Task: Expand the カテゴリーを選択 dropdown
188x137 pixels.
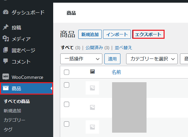Action: 152,59
